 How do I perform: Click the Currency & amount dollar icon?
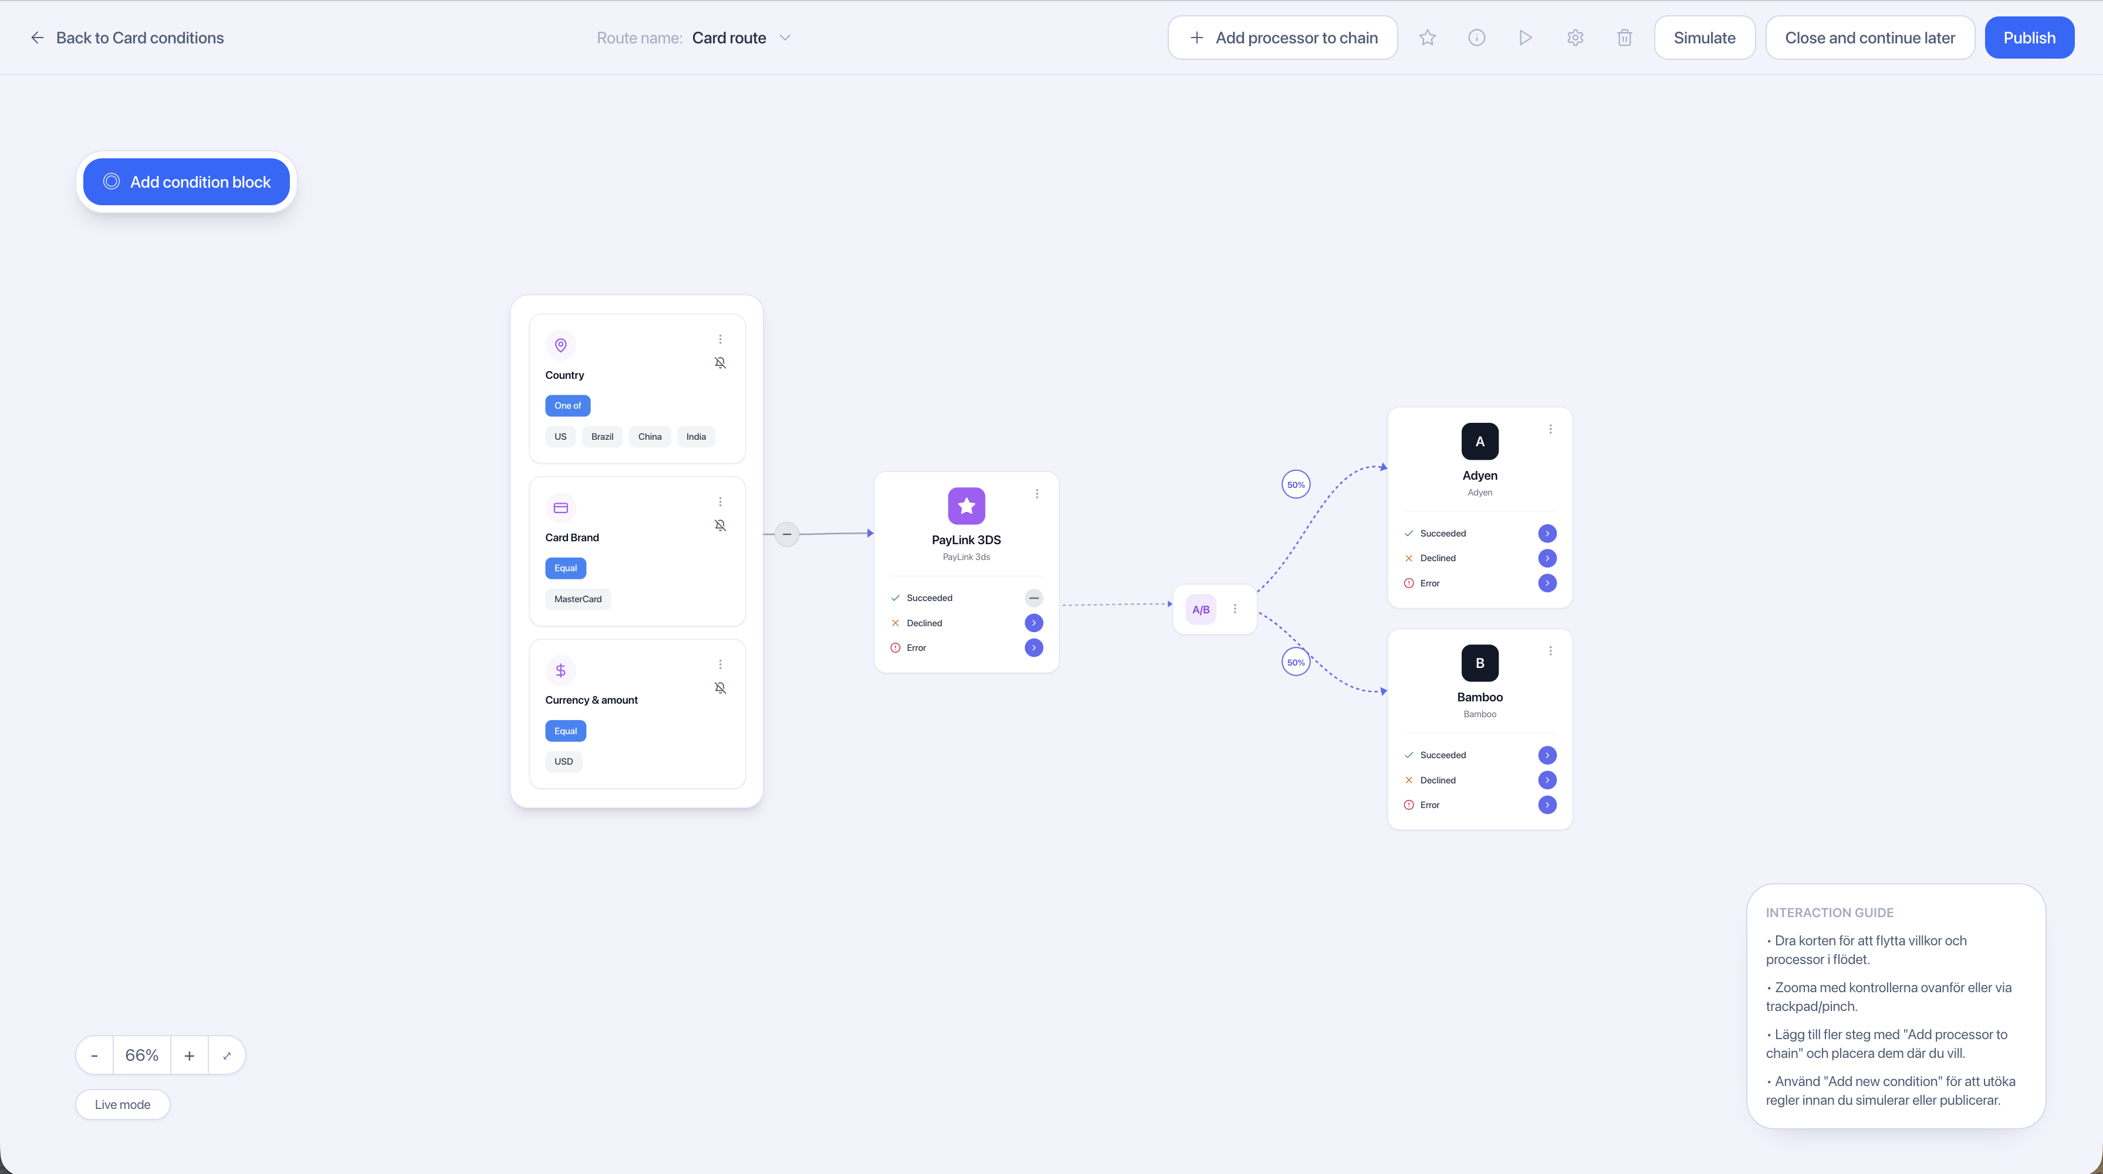pos(561,671)
